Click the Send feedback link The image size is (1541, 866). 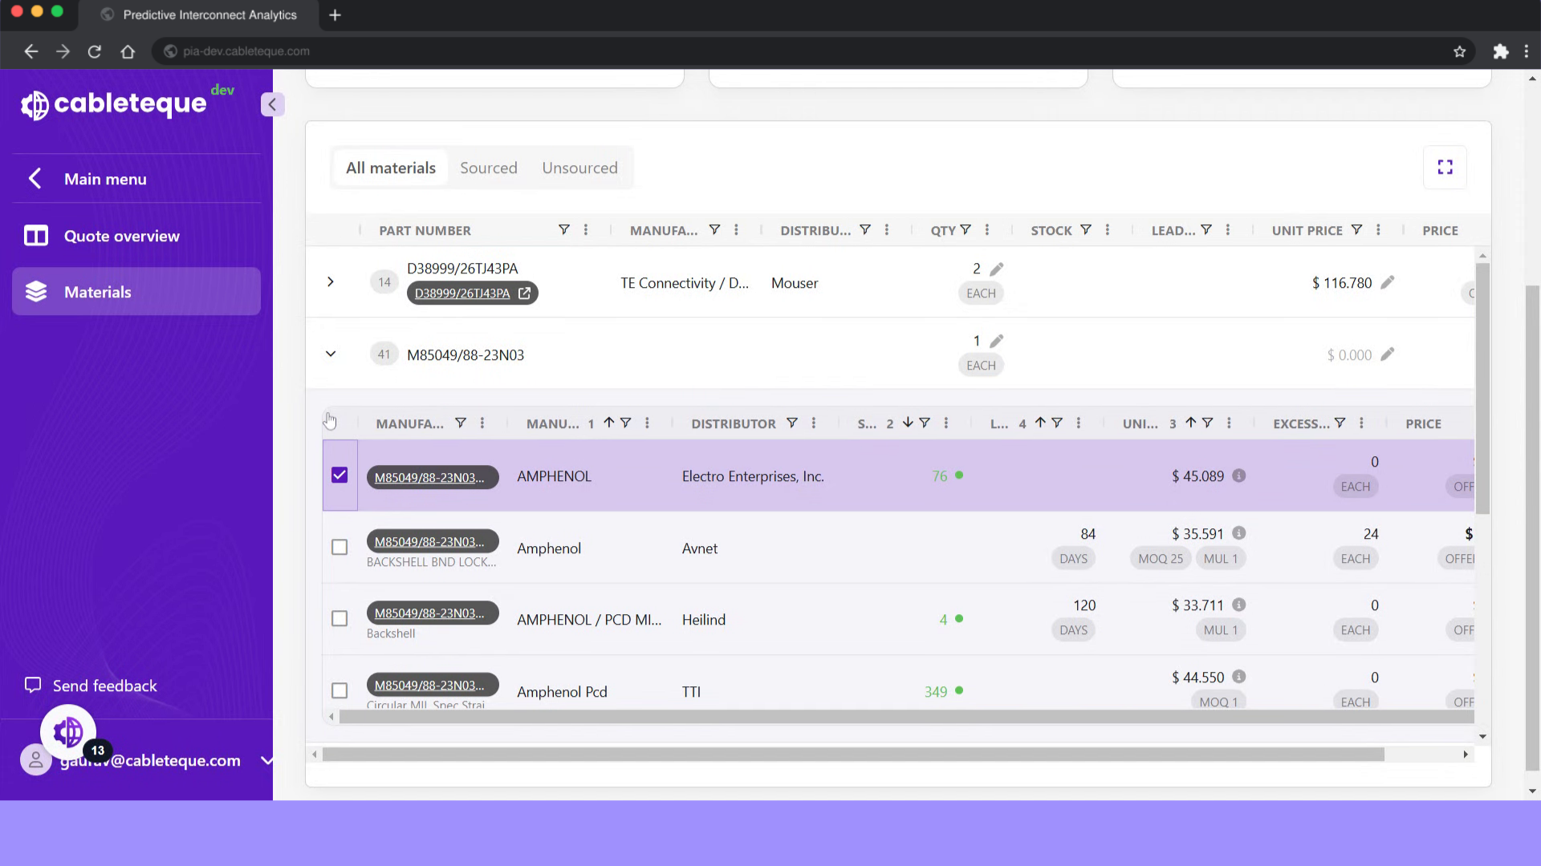point(104,686)
